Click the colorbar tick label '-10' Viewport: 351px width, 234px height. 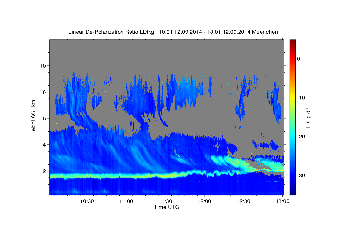pos(301,98)
